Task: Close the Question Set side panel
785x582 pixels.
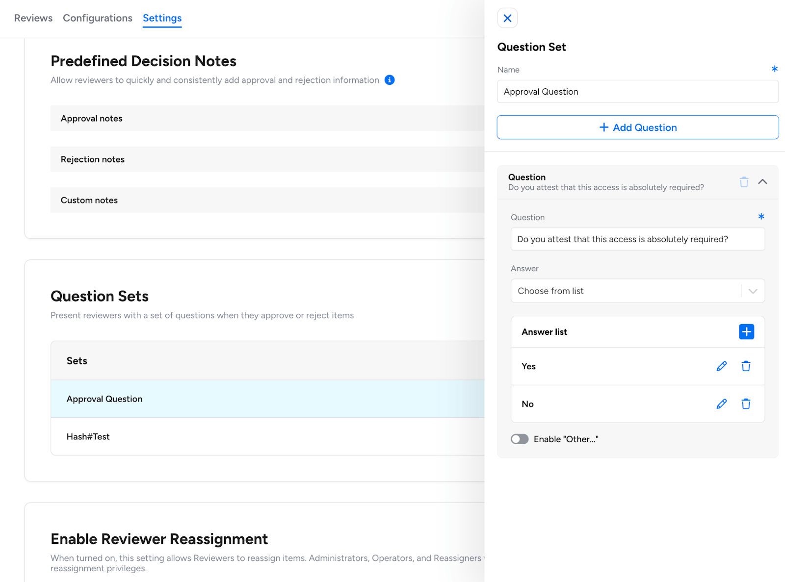Action: [507, 18]
